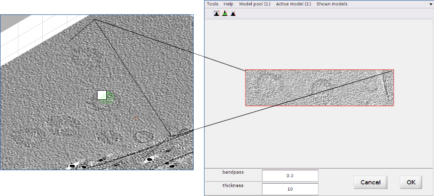Expand the Active model (1) menu

pos(293,4)
